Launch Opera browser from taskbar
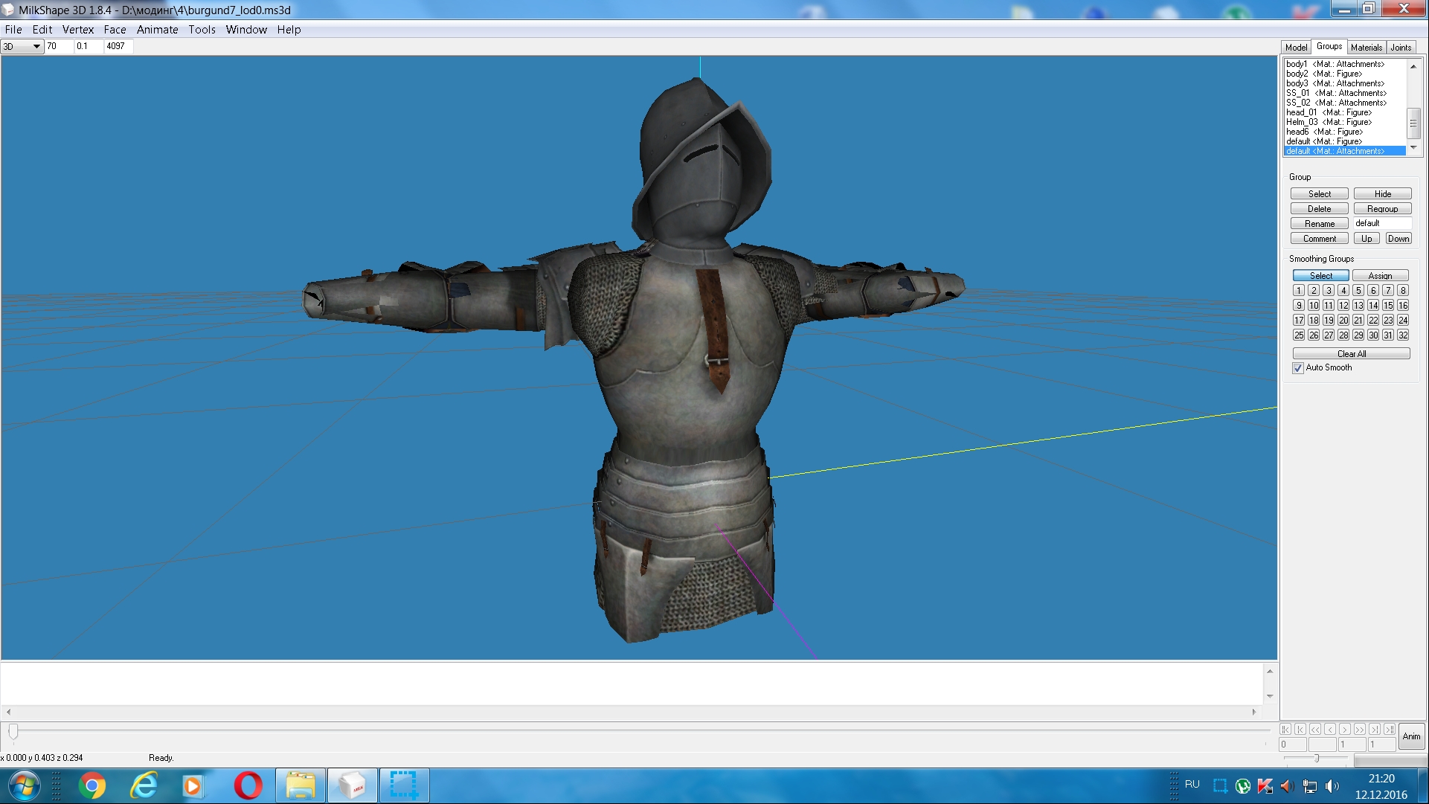 pos(248,785)
